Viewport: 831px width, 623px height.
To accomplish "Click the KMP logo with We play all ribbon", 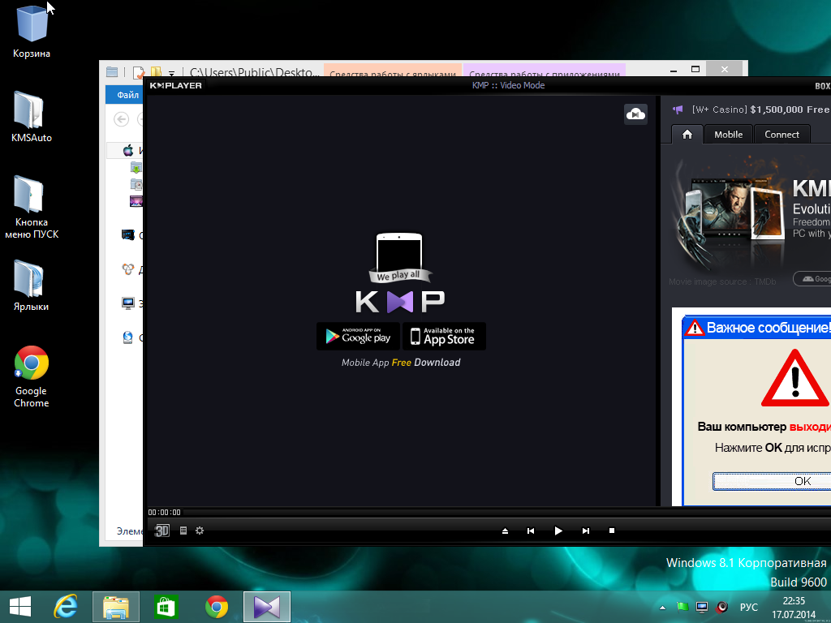I will 400,273.
